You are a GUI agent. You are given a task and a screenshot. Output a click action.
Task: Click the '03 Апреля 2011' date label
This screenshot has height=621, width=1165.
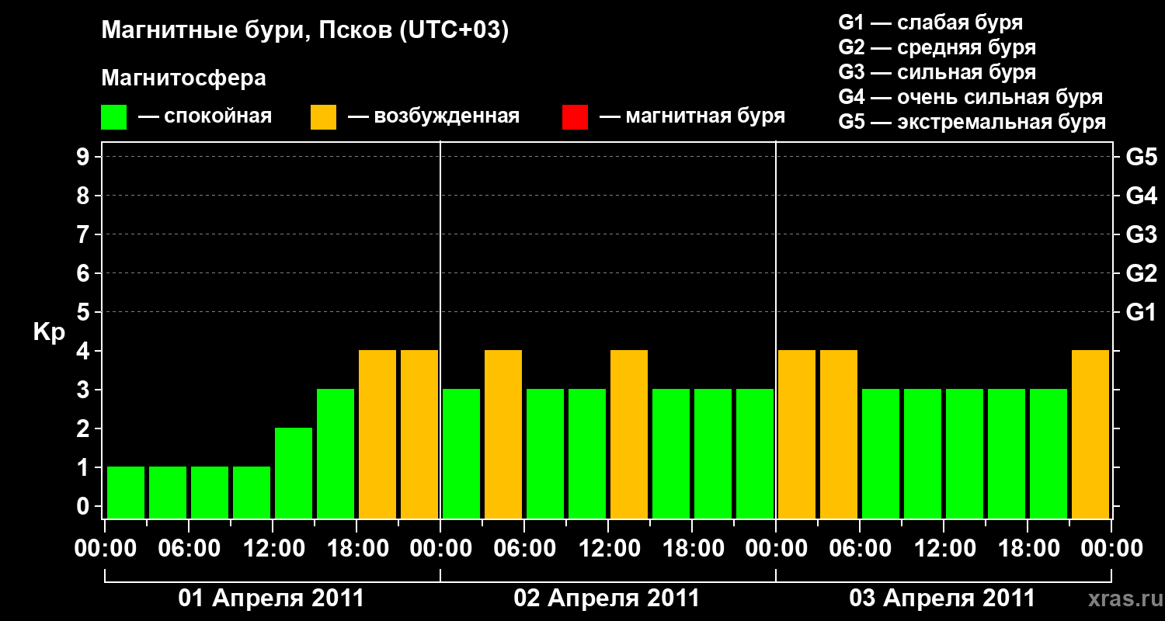point(942,598)
